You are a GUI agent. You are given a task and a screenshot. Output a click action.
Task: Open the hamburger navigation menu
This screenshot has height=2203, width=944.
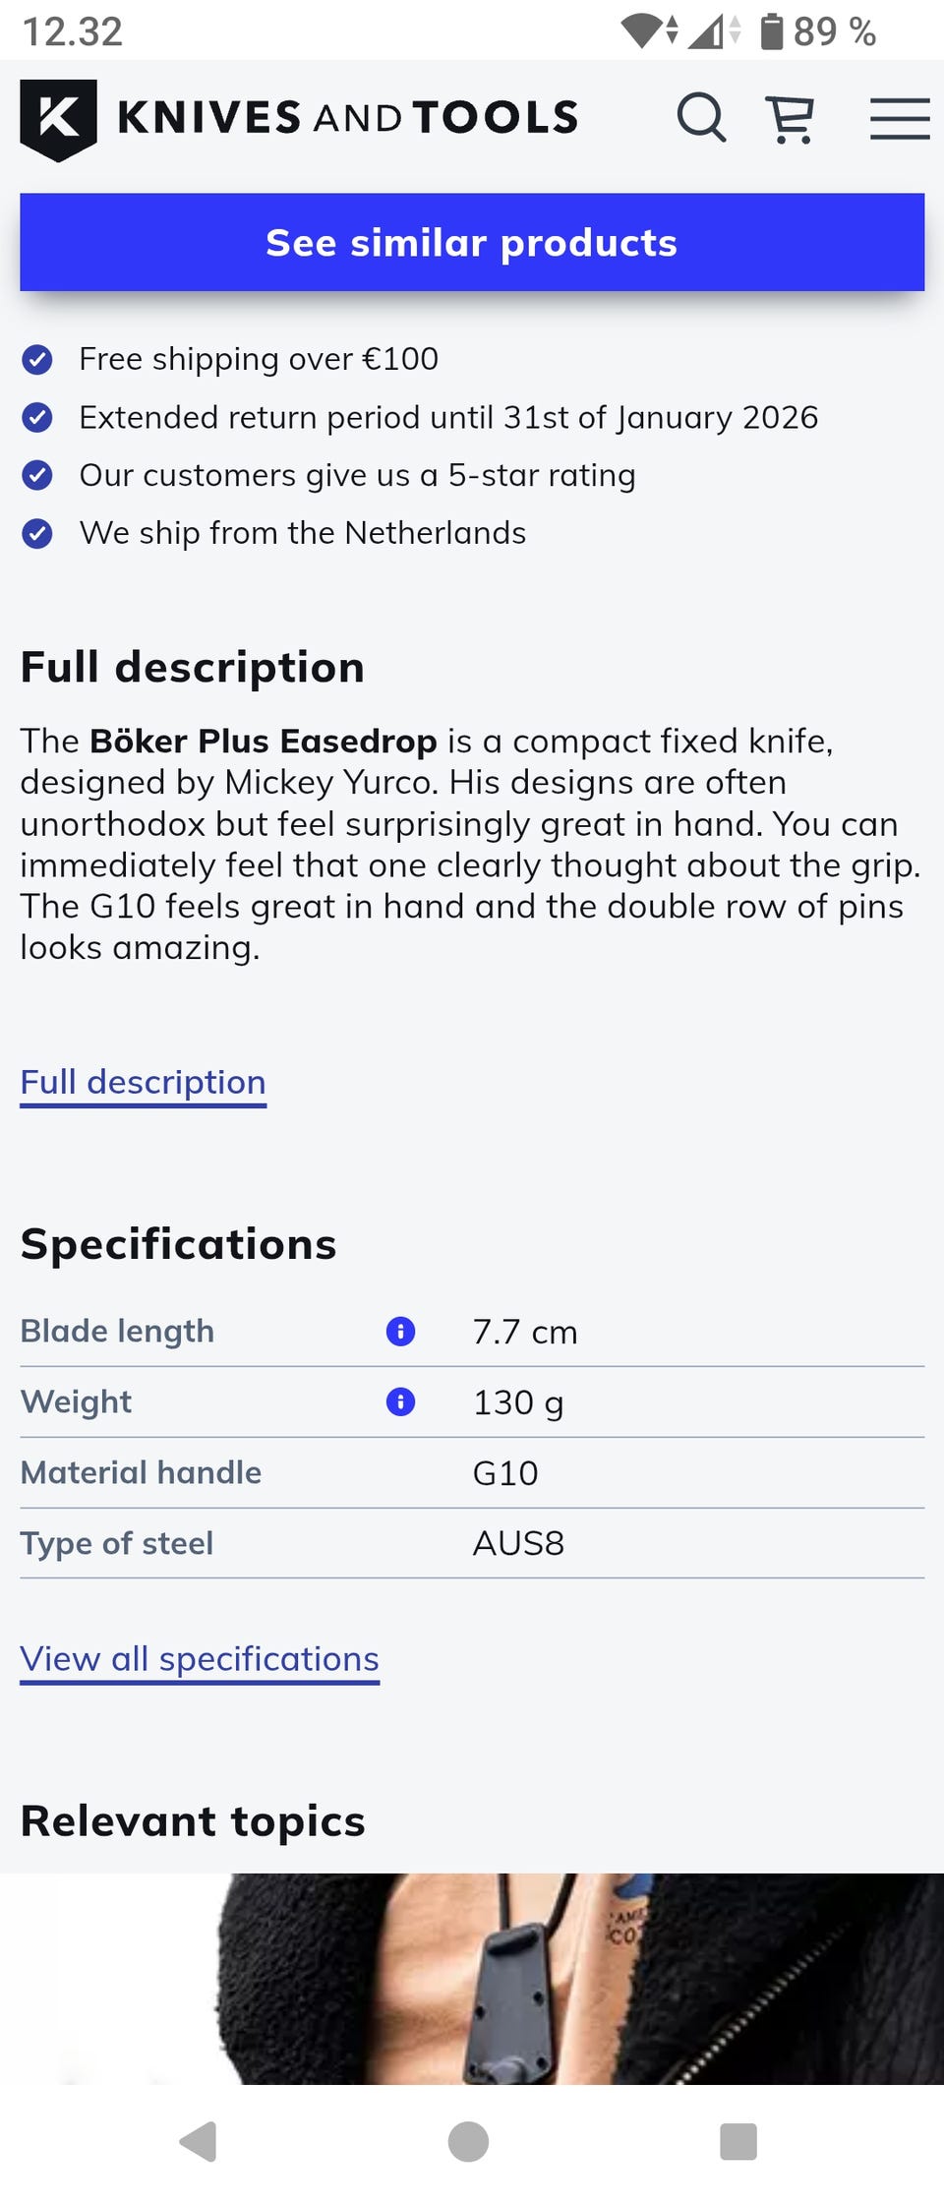click(899, 119)
